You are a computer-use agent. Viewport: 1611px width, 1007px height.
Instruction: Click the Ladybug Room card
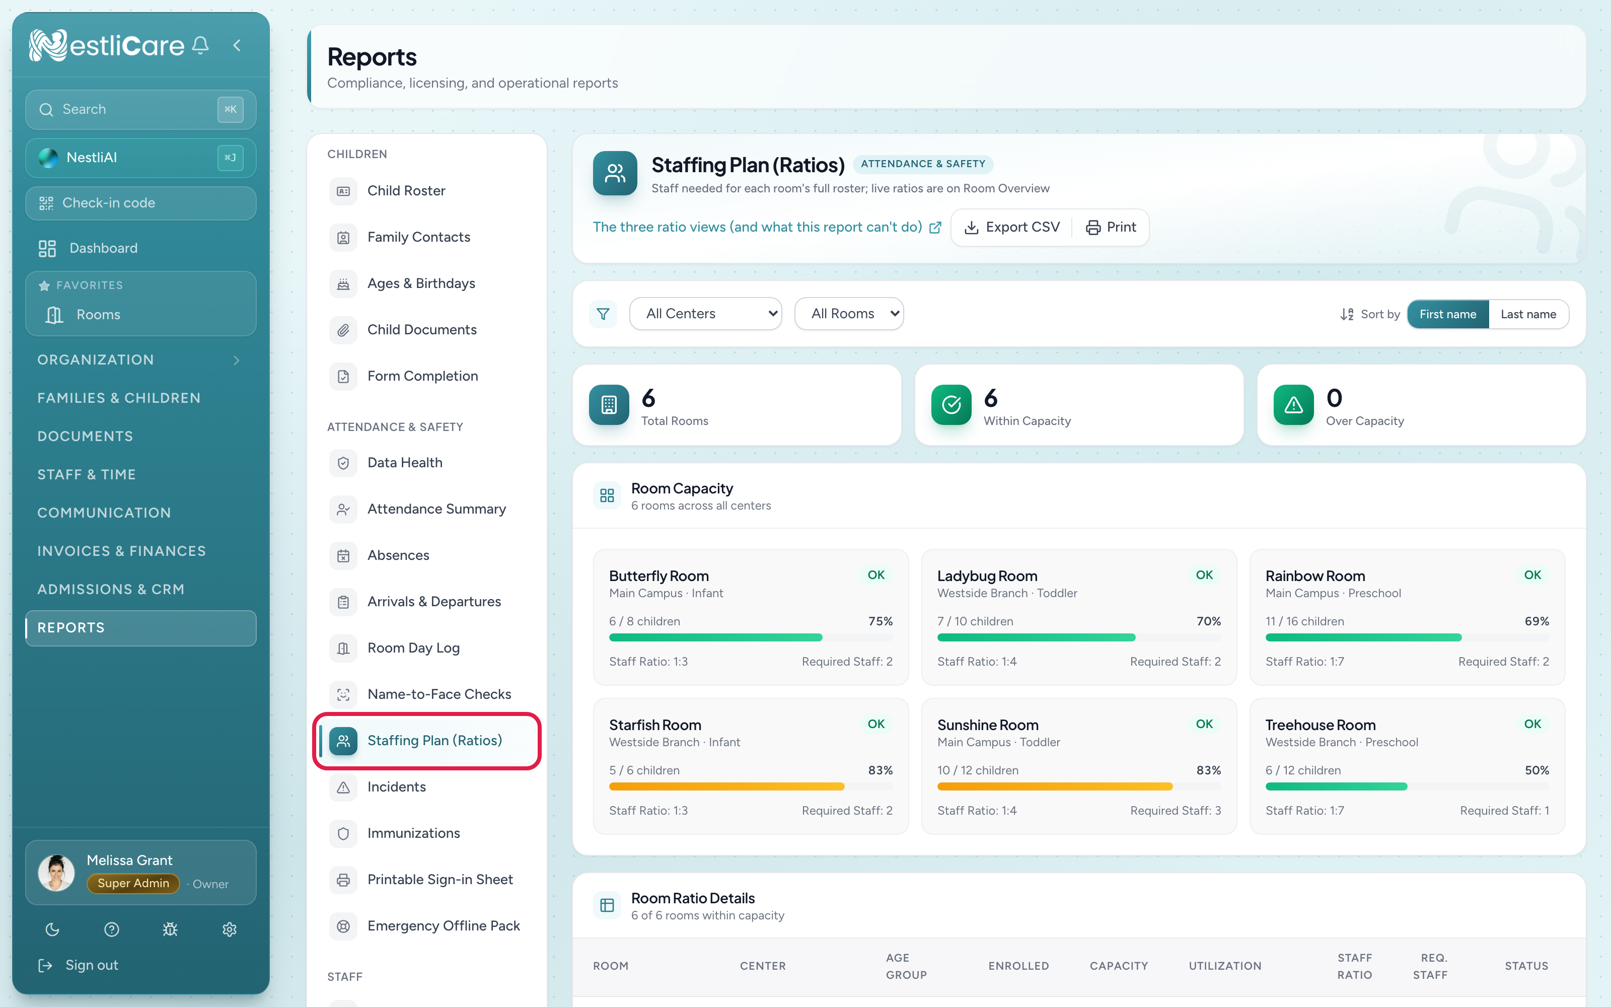pyautogui.click(x=1079, y=617)
